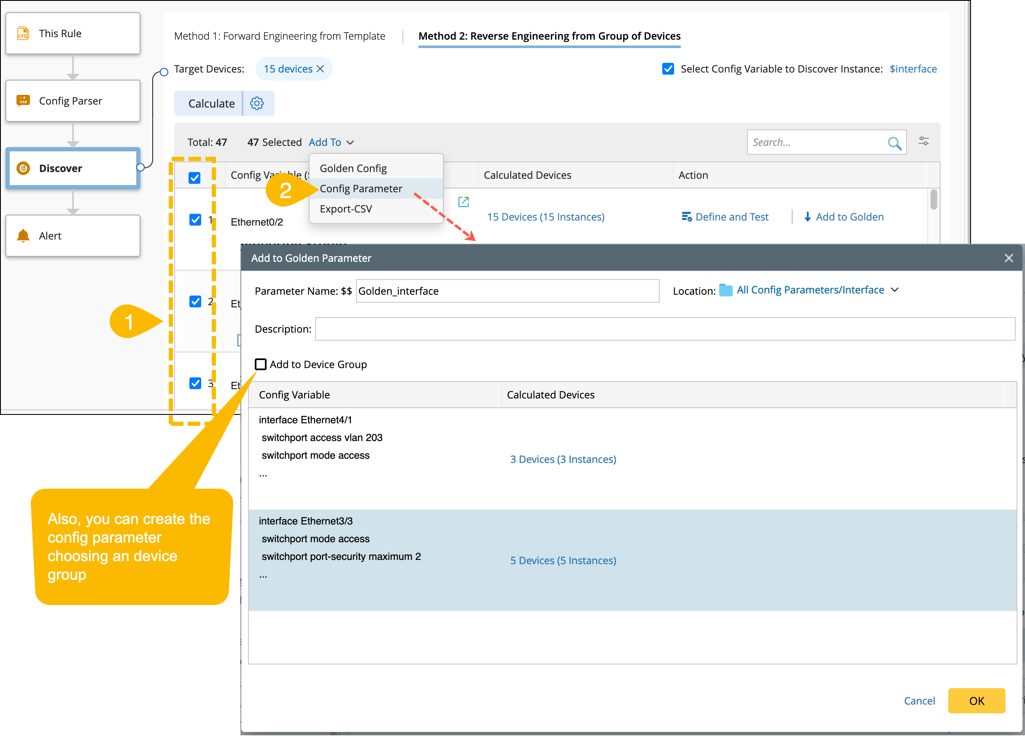Click the Description input field
Image resolution: width=1025 pixels, height=737 pixels.
[664, 329]
